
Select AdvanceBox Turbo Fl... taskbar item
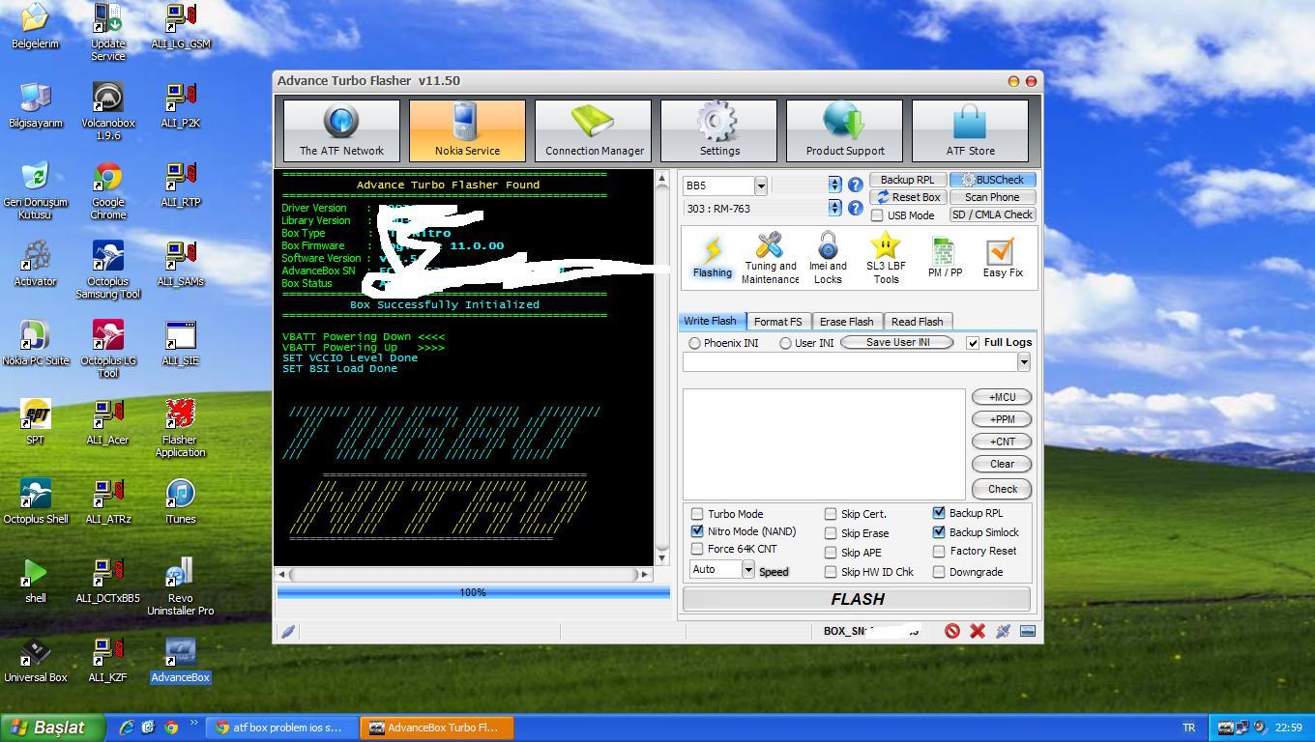coord(437,728)
